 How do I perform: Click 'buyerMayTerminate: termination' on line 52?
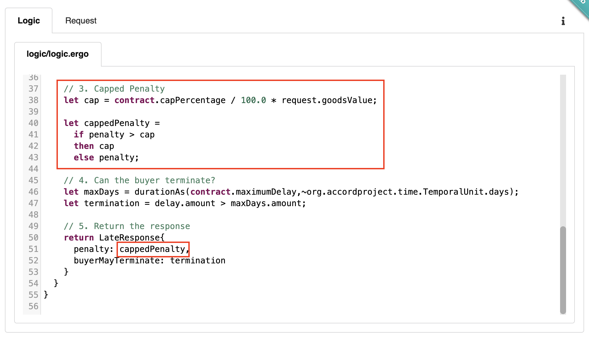coord(150,260)
